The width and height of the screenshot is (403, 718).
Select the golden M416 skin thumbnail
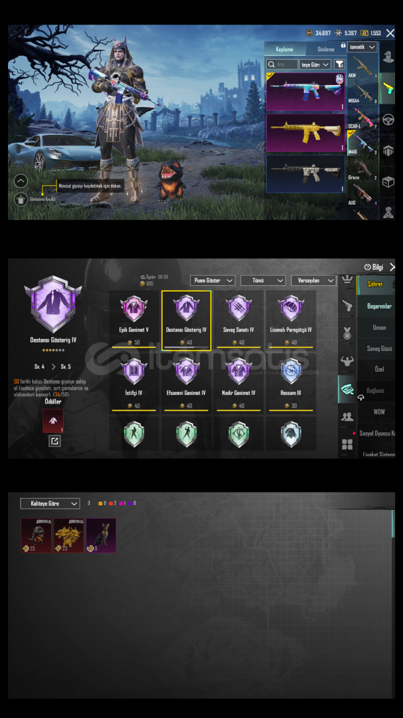(x=305, y=132)
